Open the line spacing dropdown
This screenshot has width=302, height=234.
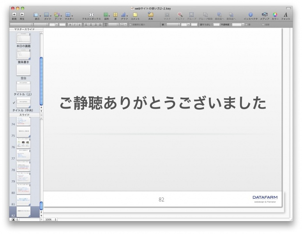(113, 25)
